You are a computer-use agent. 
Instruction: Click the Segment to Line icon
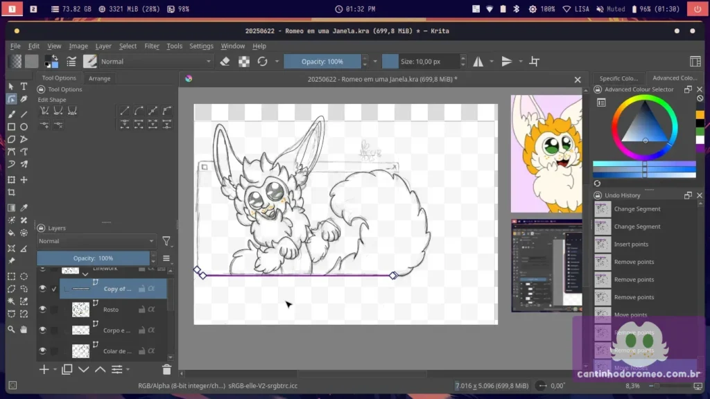(x=125, y=111)
